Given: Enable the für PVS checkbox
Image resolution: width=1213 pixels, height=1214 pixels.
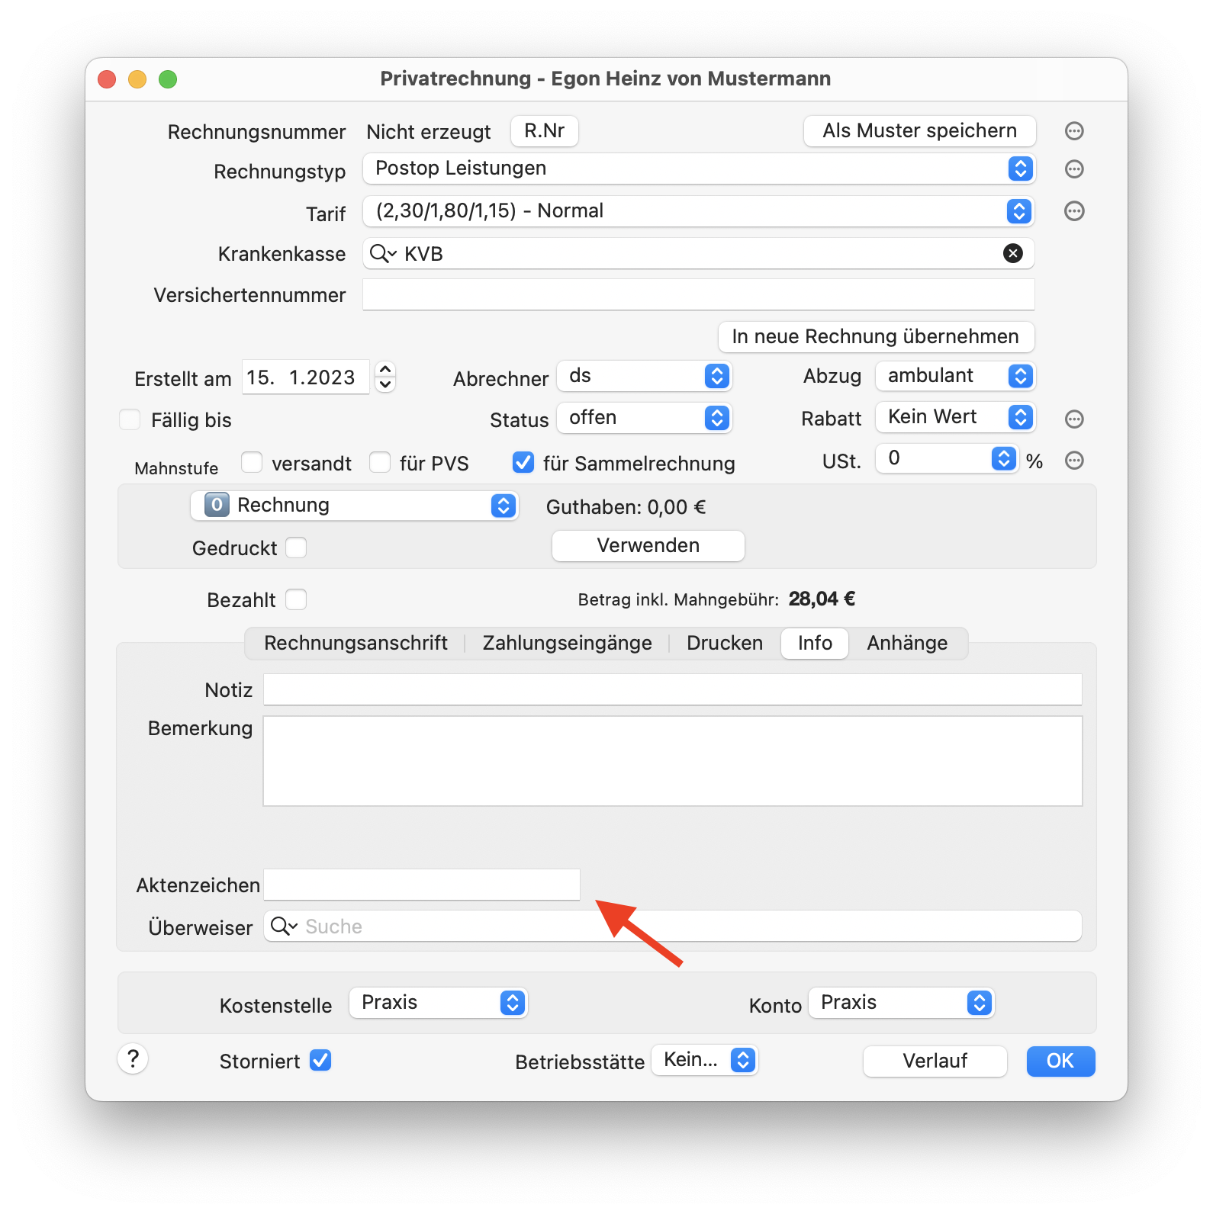Looking at the screenshot, I should (x=380, y=462).
